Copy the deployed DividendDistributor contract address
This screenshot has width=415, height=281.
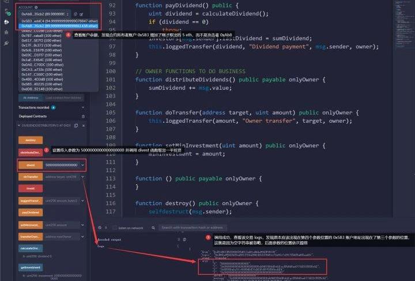point(77,125)
